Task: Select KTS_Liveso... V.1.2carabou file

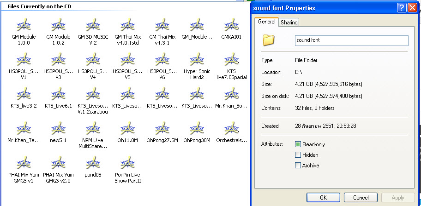Action: [x=93, y=101]
